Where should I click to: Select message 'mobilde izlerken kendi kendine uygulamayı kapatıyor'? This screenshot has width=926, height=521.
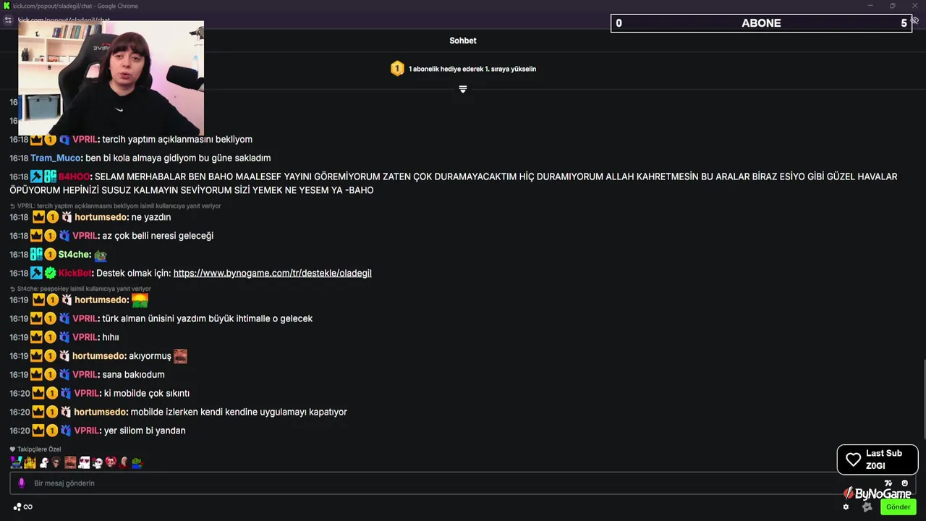coord(239,412)
